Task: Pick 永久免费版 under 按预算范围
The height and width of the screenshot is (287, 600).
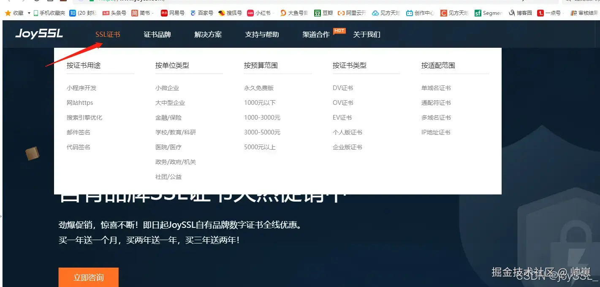Action: pyautogui.click(x=259, y=88)
